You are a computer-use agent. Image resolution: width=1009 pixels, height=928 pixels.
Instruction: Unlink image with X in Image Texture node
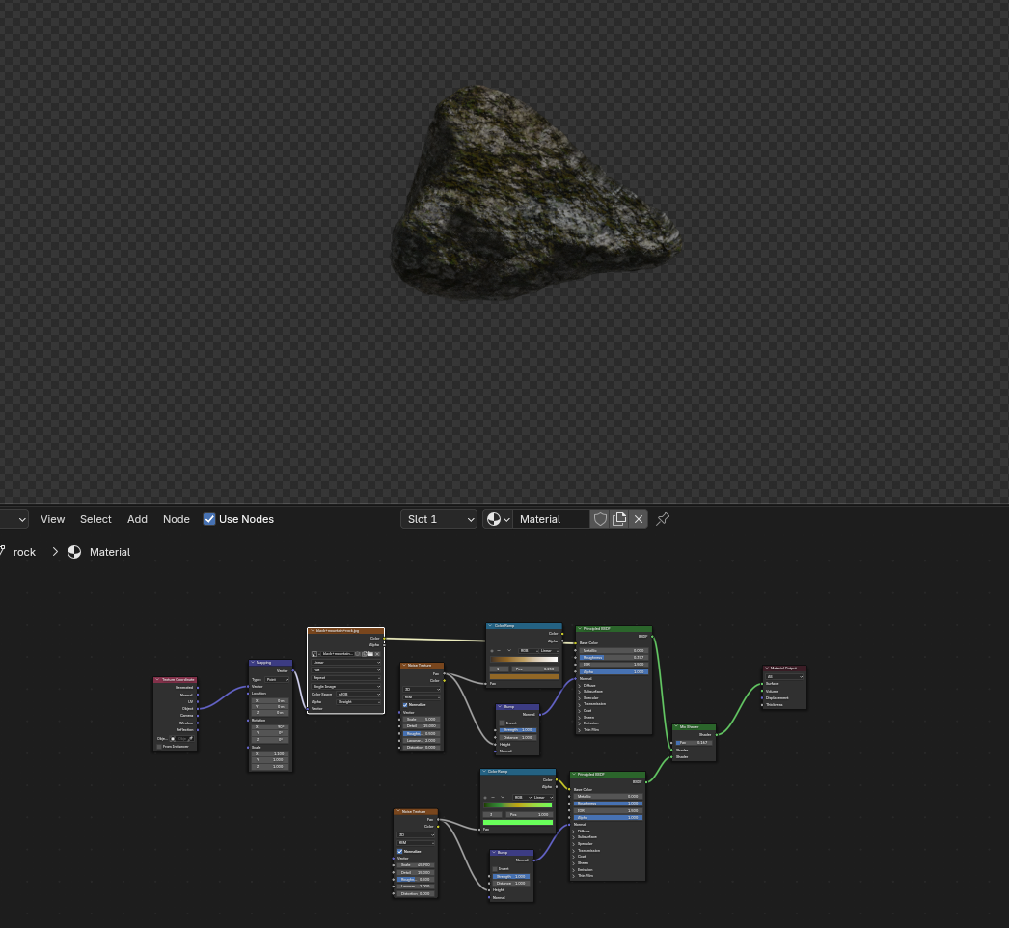coord(377,654)
